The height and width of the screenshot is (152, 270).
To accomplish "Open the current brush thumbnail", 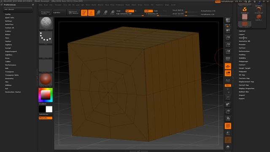I will click(46, 24).
